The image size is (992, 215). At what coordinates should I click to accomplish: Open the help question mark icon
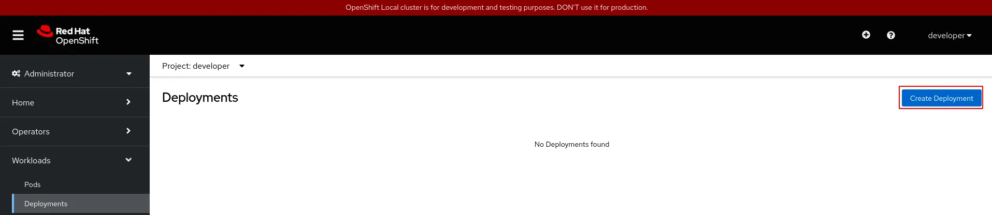[x=890, y=35]
